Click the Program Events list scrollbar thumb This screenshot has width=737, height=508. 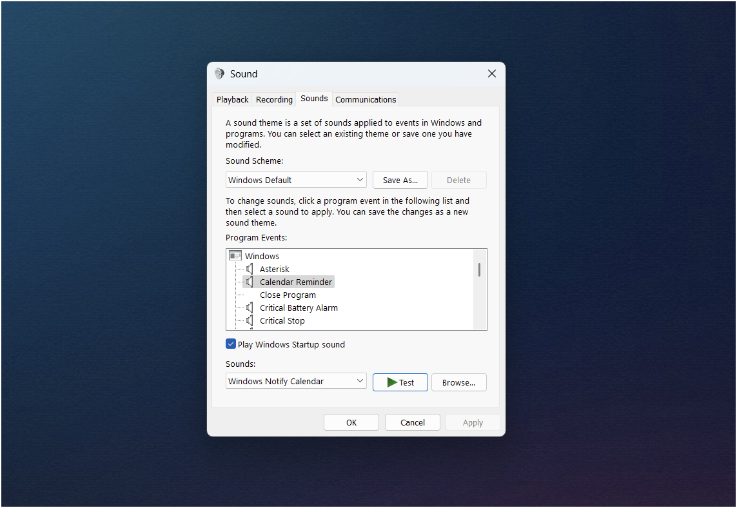pos(480,269)
